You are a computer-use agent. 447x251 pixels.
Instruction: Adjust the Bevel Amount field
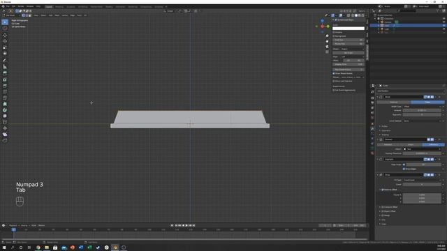click(x=422, y=110)
